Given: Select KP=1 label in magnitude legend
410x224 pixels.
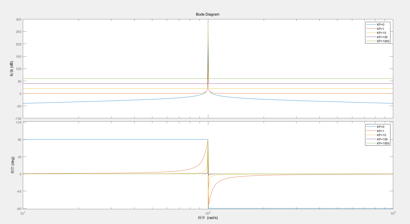Looking at the screenshot, I should [x=380, y=29].
